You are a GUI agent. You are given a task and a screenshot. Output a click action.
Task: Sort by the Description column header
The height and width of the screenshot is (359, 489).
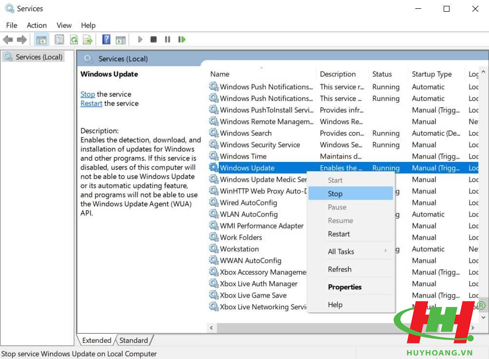(342, 74)
